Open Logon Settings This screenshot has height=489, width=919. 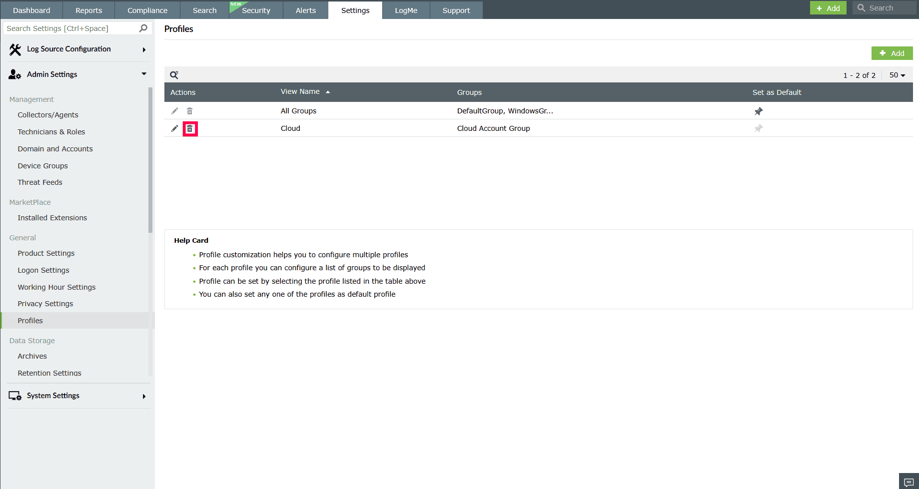click(x=43, y=270)
